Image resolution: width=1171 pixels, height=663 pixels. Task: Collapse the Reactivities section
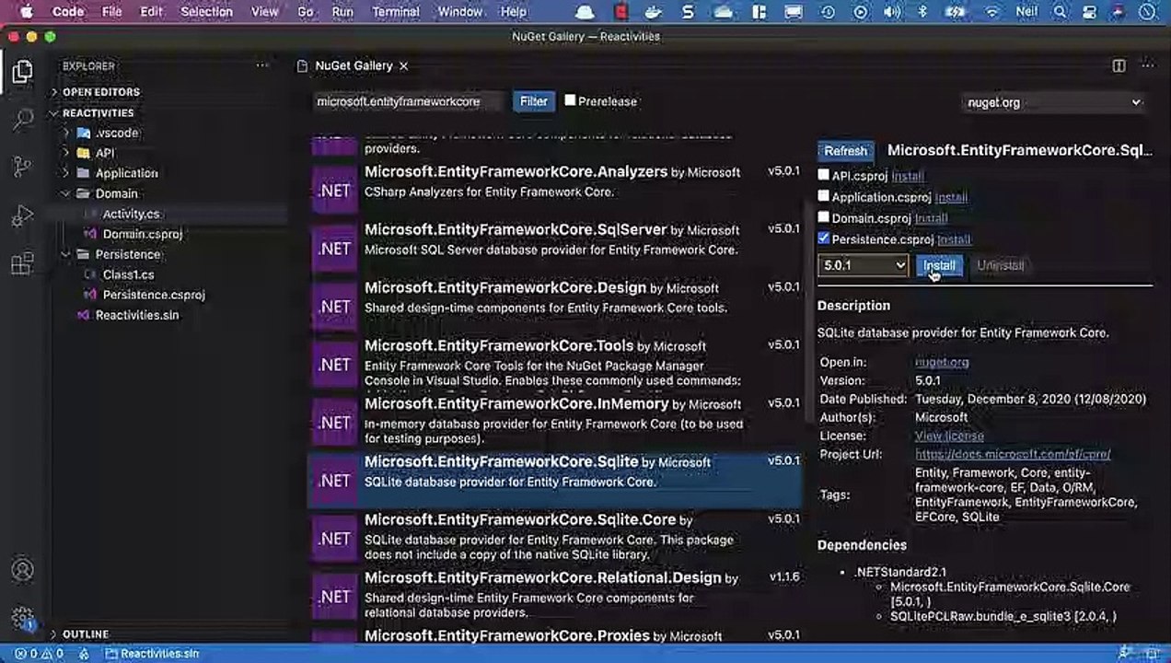click(x=98, y=112)
